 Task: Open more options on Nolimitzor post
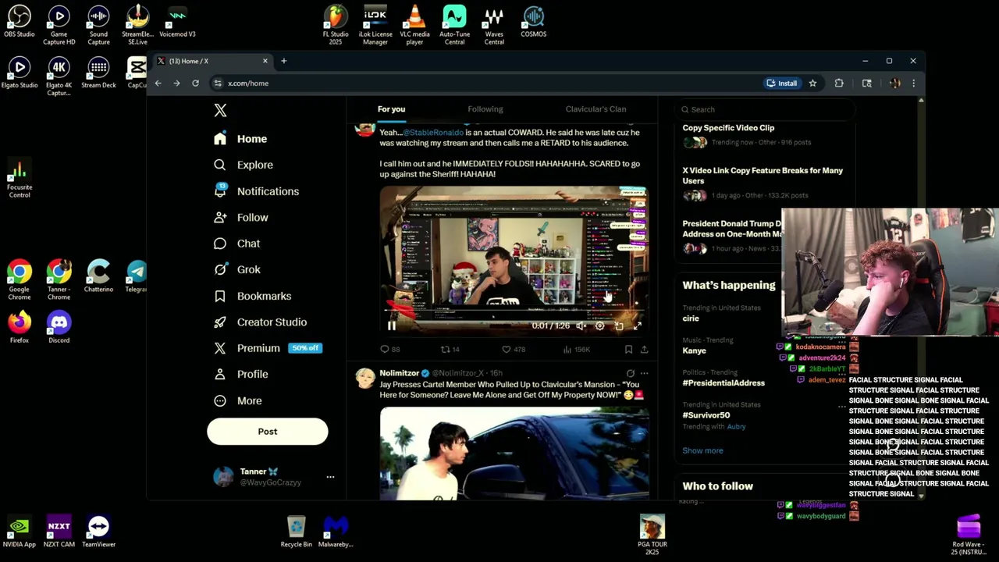point(644,373)
